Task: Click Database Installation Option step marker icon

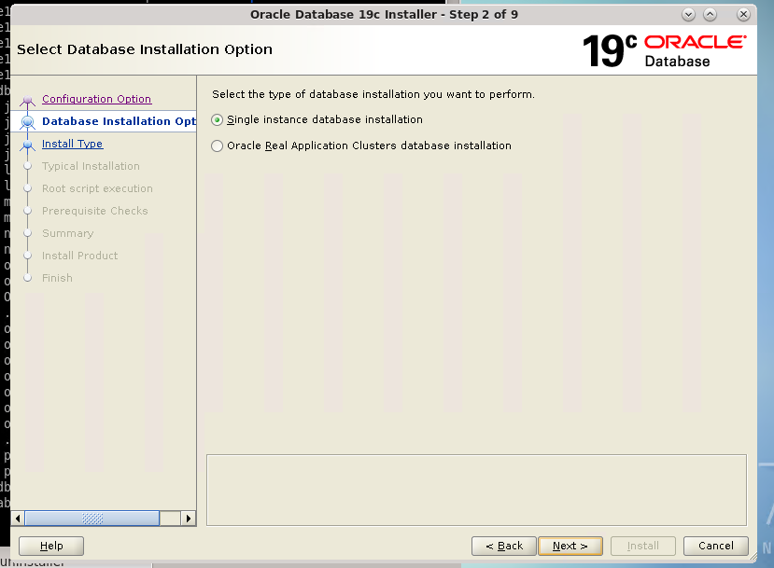Action: pos(28,121)
